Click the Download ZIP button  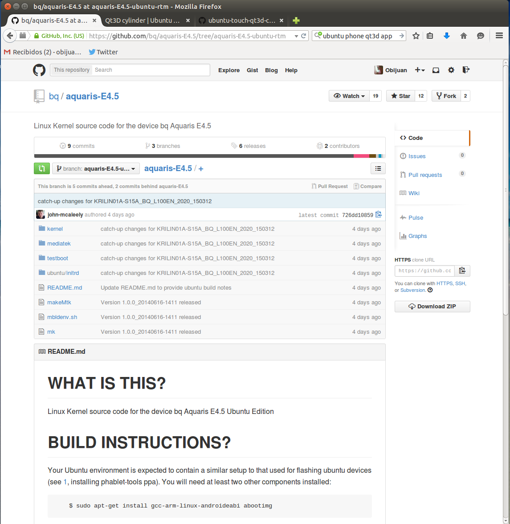click(x=432, y=307)
